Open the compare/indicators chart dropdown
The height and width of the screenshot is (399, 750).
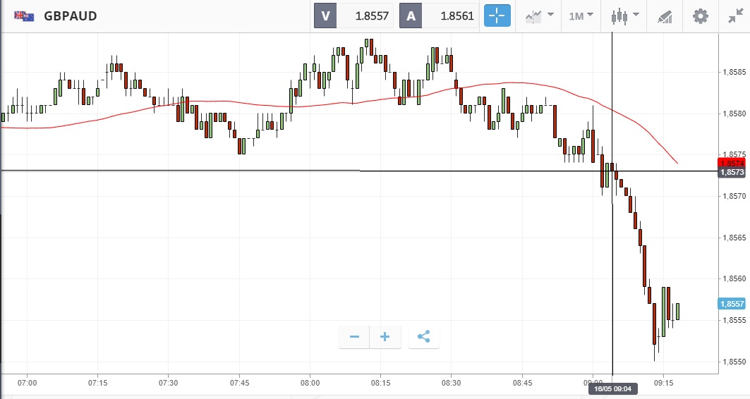(538, 16)
